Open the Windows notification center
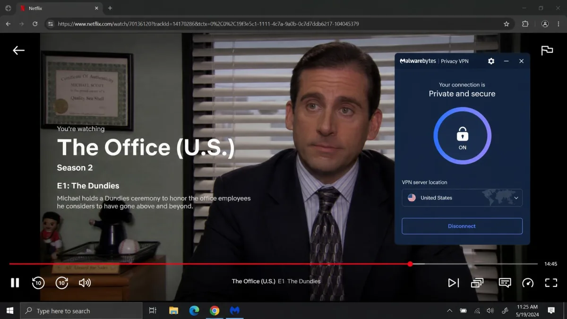This screenshot has width=567, height=319. 551,310
